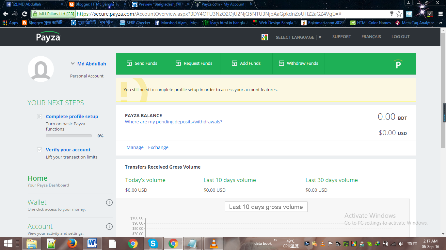Open the HTML Color Names bookmark
The image size is (446, 250).
pos(371,23)
